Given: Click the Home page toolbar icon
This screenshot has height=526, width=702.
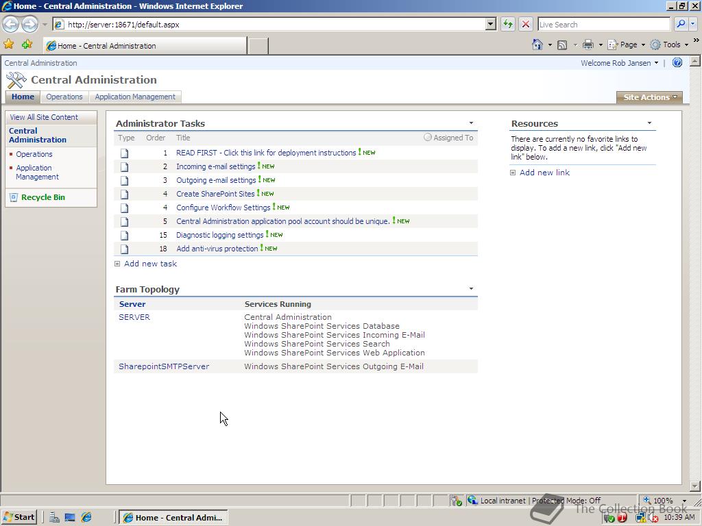Looking at the screenshot, I should 537,45.
